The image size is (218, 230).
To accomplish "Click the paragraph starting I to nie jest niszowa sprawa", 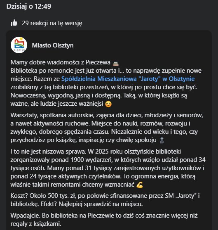I will coord(108,168).
